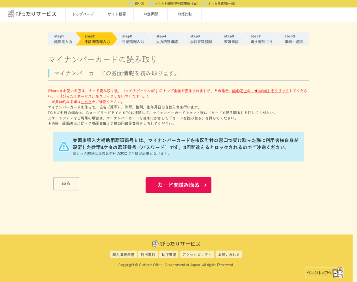Click the footer ぴったりサービス logo
357x282 pixels.
click(176, 244)
